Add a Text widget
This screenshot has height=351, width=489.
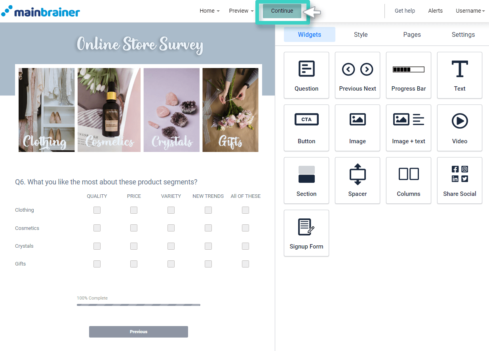[459, 75]
